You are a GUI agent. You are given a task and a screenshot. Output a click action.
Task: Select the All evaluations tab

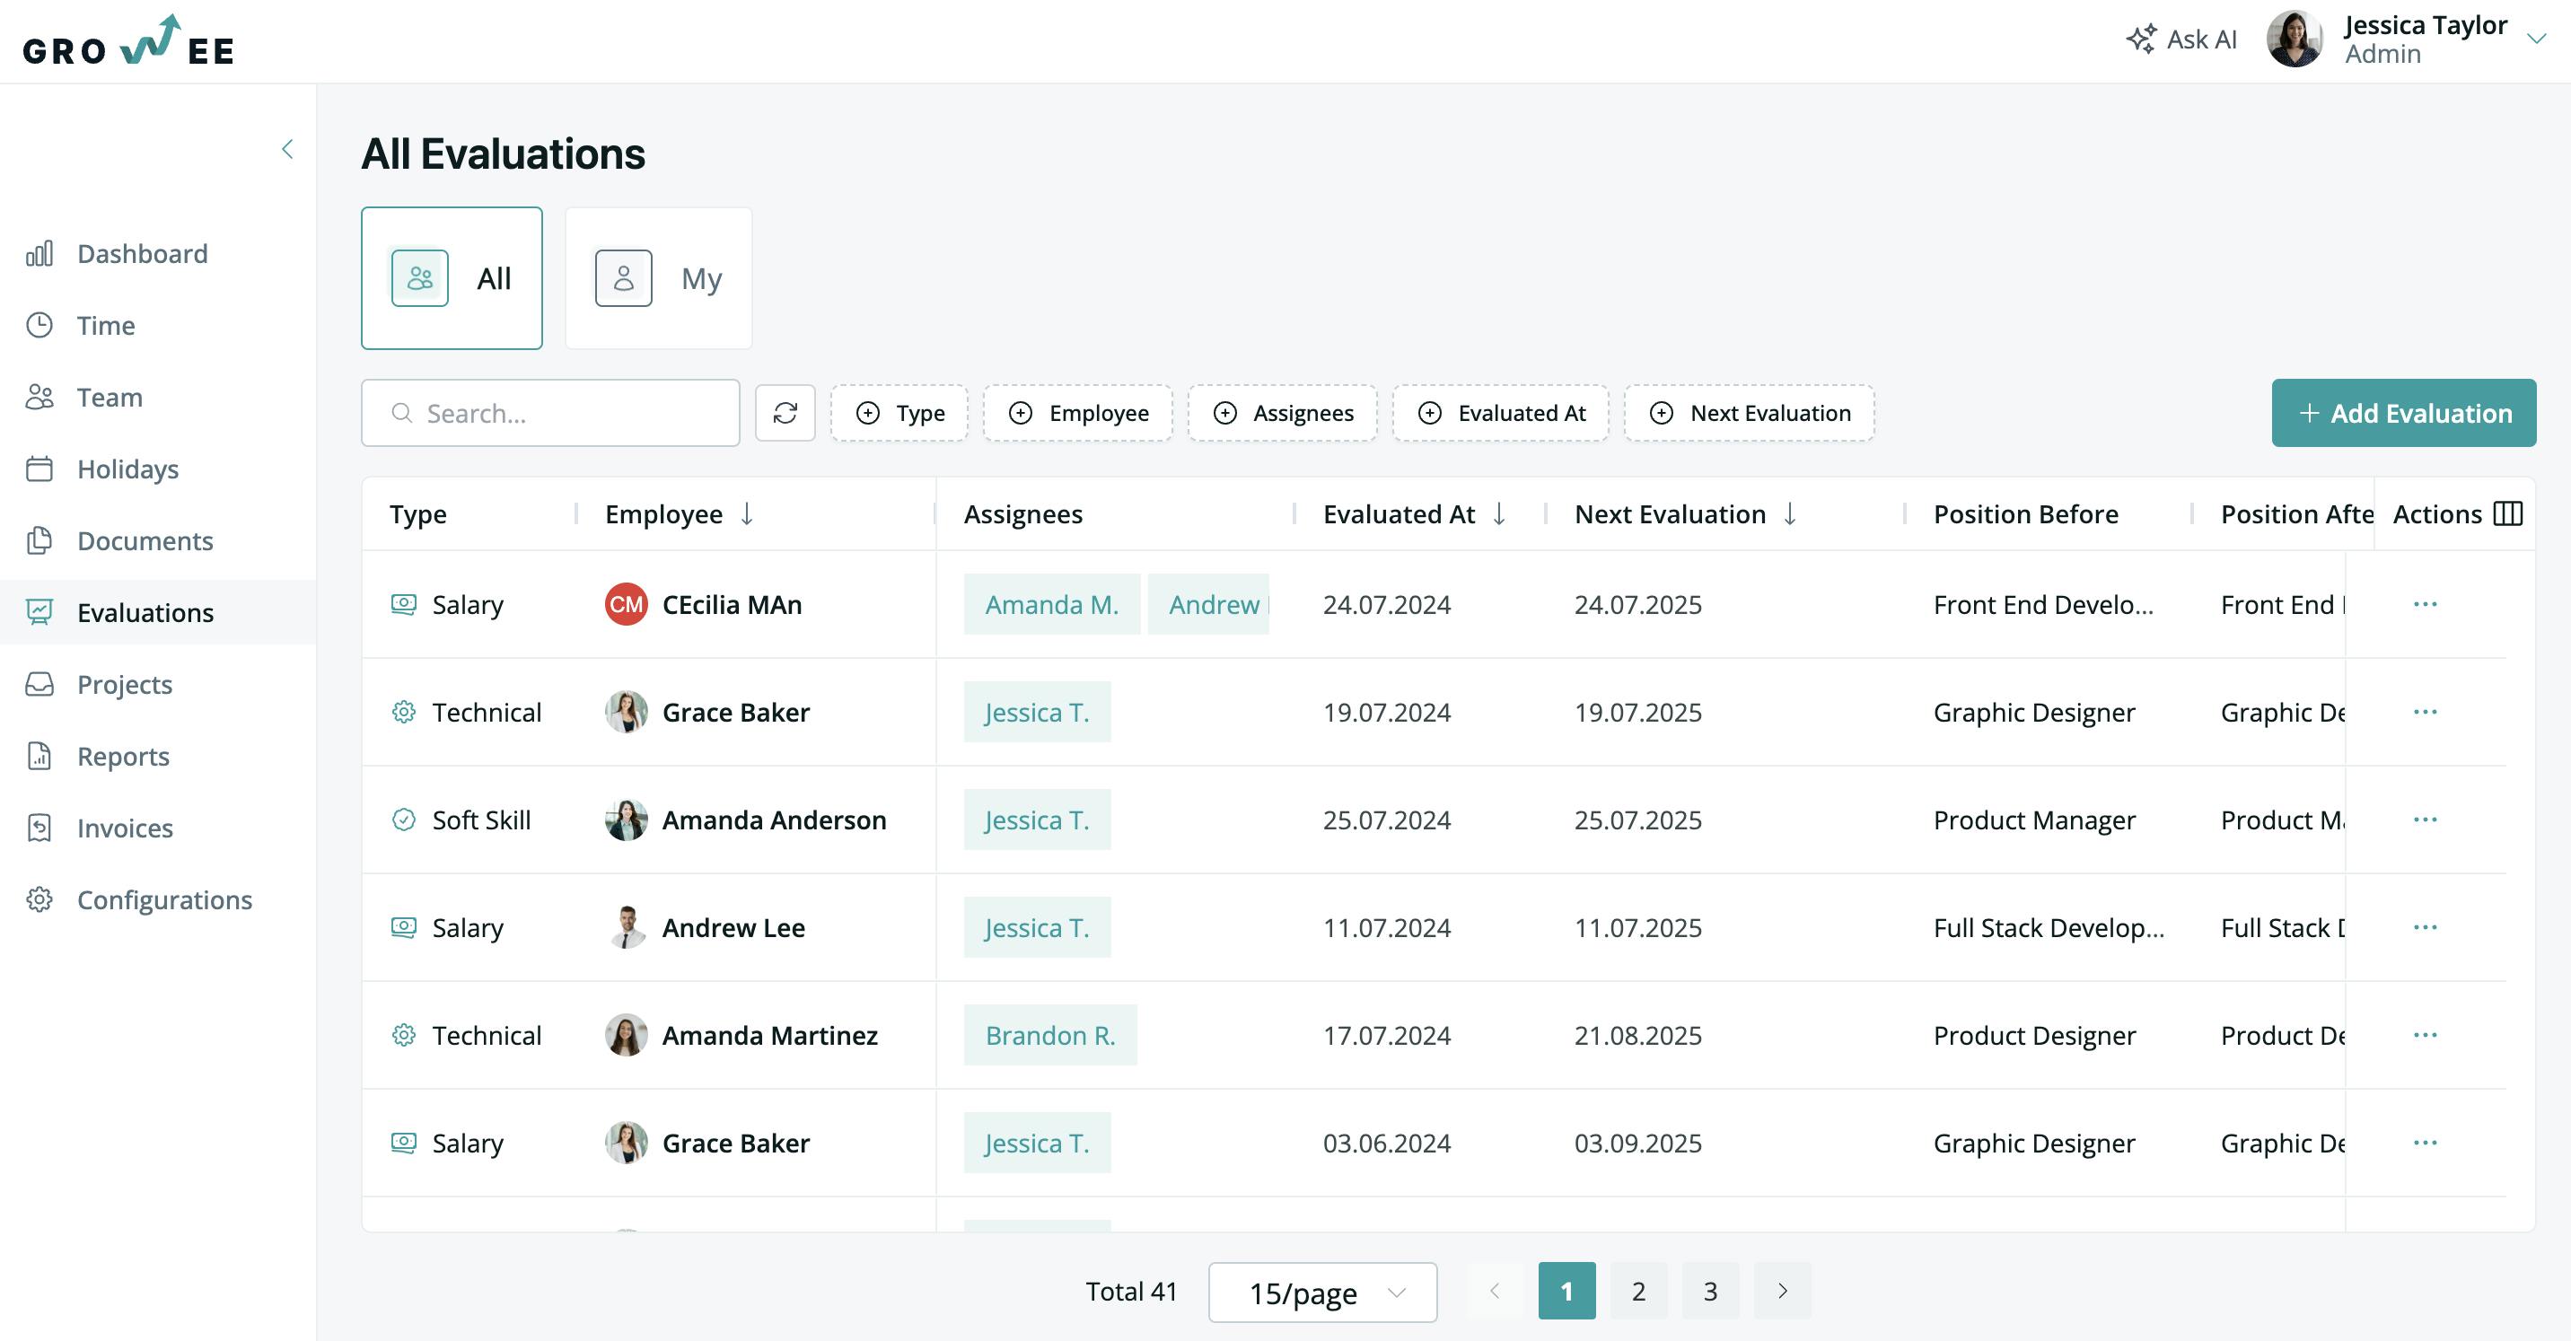click(x=452, y=278)
